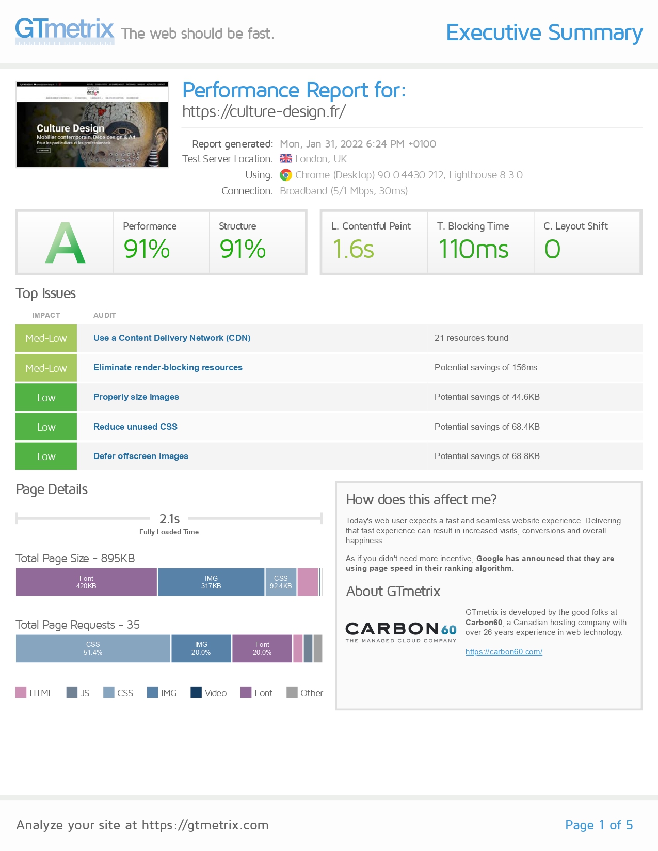Image resolution: width=658 pixels, height=851 pixels.
Task: Open Eliminate render-blocking resources audit
Action: 168,368
